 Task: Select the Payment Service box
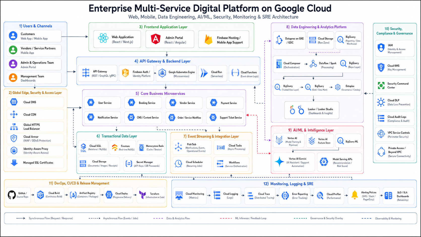tap(225, 103)
